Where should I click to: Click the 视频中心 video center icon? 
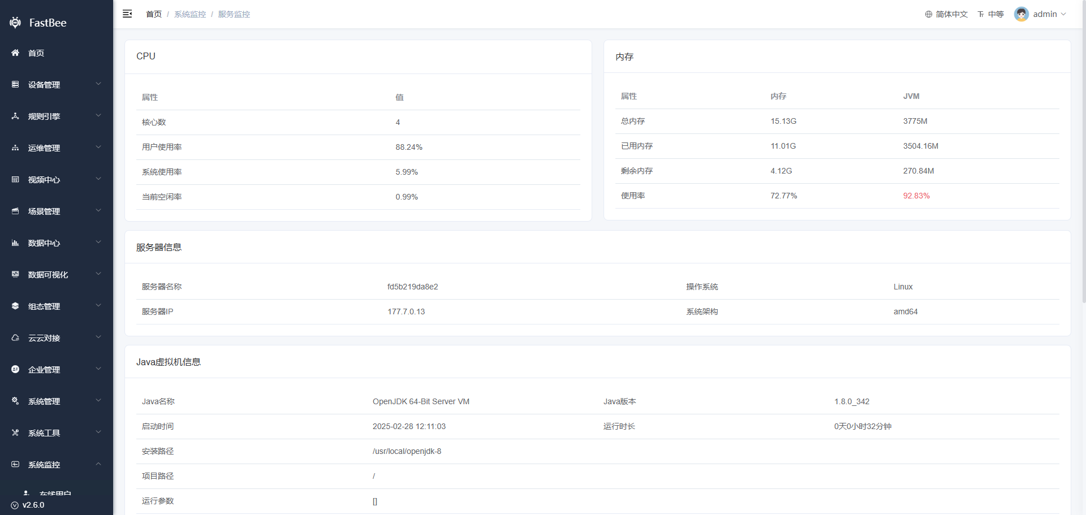15,179
